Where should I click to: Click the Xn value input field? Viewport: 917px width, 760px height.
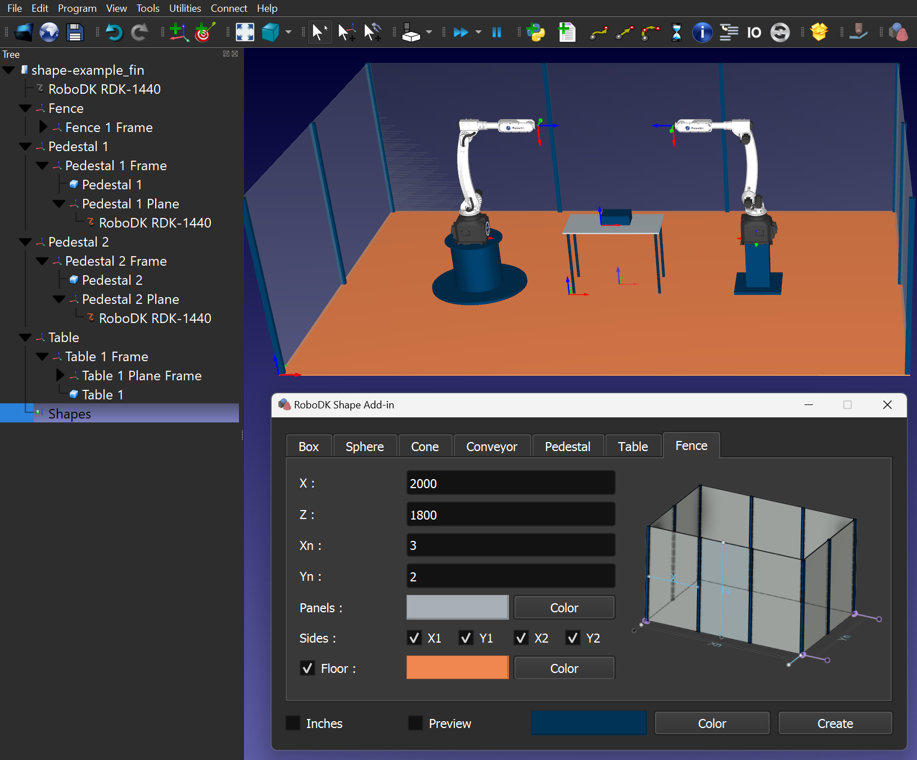point(511,545)
